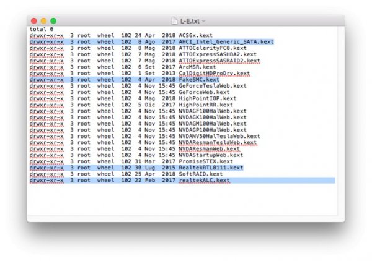
Task: Click the L-E.txt window title text
Action: coord(190,21)
